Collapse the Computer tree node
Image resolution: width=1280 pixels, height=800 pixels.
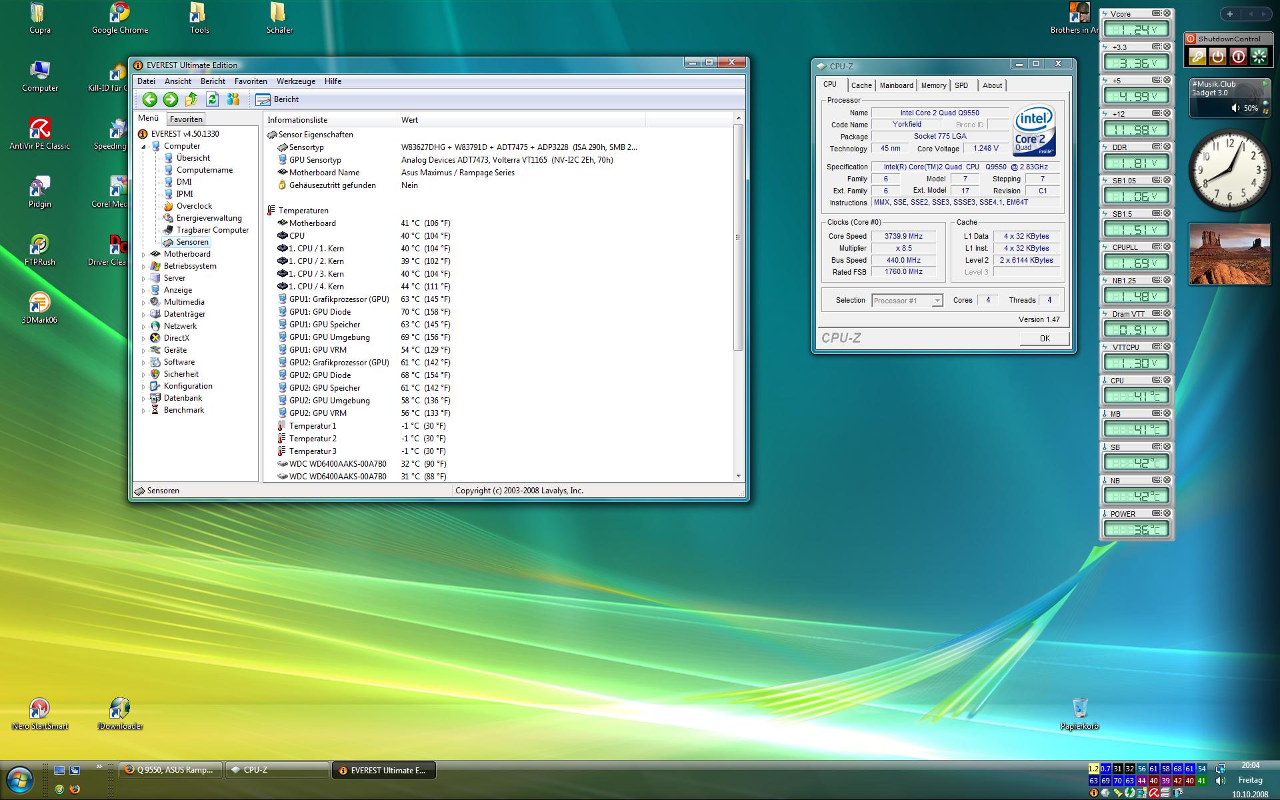[x=143, y=146]
